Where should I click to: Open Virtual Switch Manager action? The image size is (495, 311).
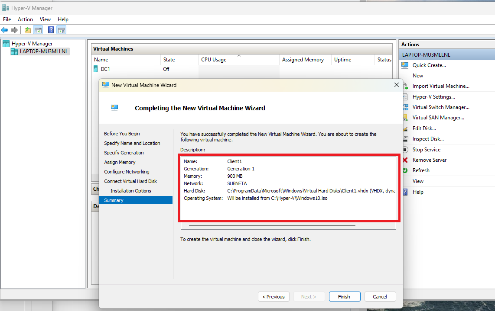pos(441,107)
